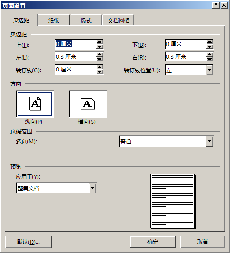
Task: Open the 文档网格 (Document Grid) tab
Action: point(119,20)
